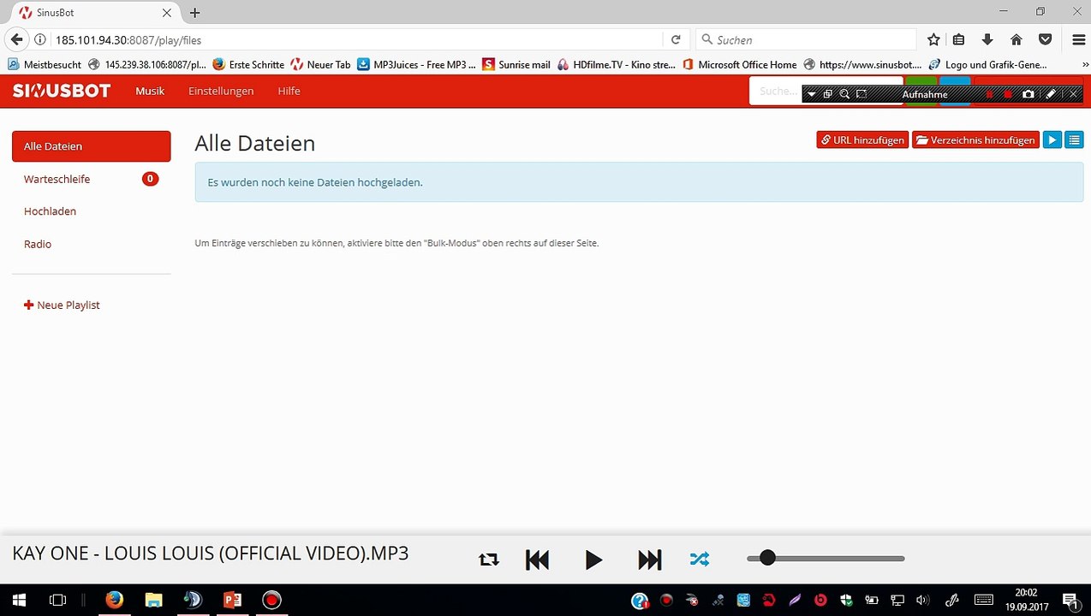1091x616 pixels.
Task: Toggle shuffle mode in the player
Action: click(x=700, y=560)
